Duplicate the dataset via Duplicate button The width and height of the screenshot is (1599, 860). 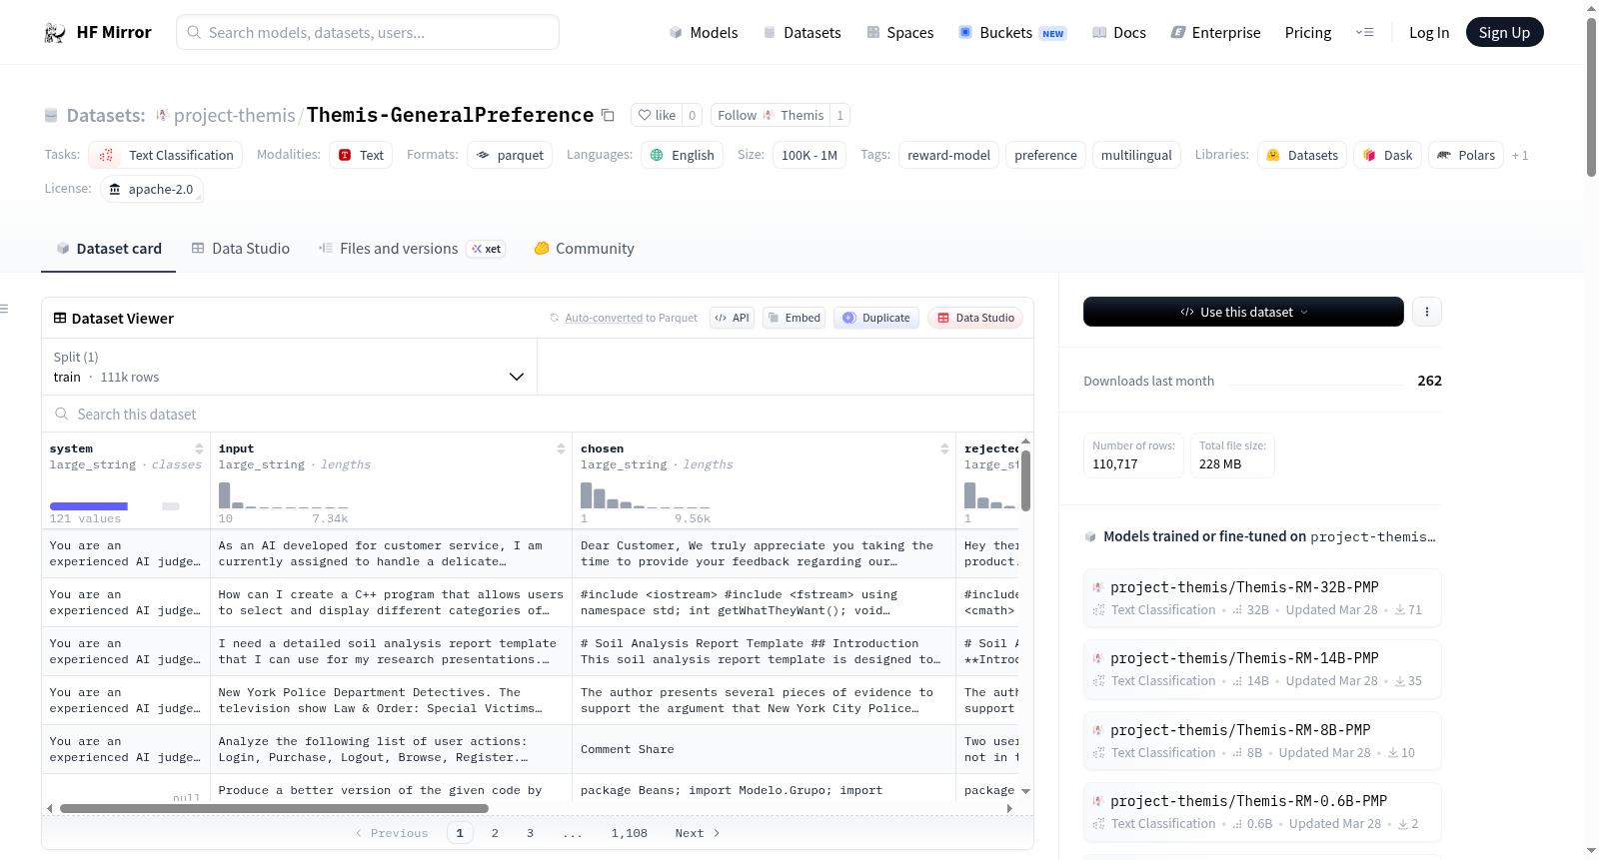coord(876,318)
